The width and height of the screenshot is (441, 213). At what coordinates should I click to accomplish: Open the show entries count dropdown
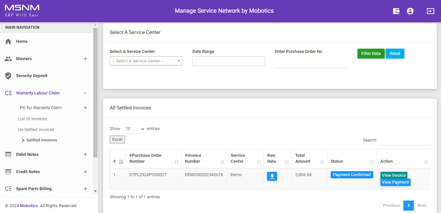coord(135,129)
